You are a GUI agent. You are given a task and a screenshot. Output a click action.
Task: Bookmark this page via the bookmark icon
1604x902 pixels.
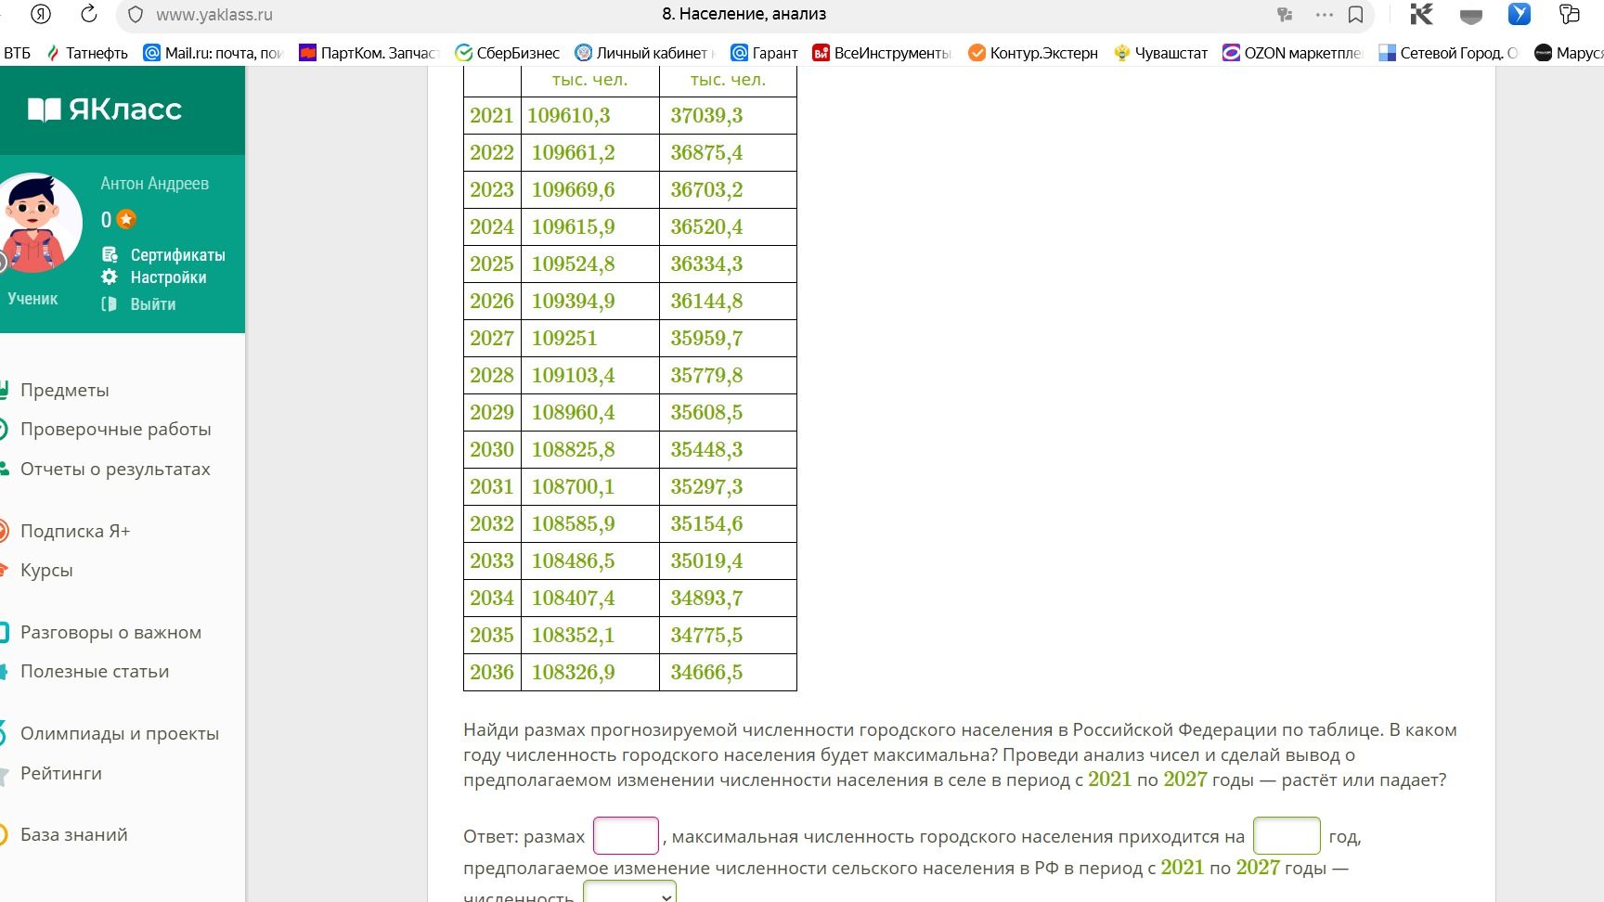[1355, 15]
